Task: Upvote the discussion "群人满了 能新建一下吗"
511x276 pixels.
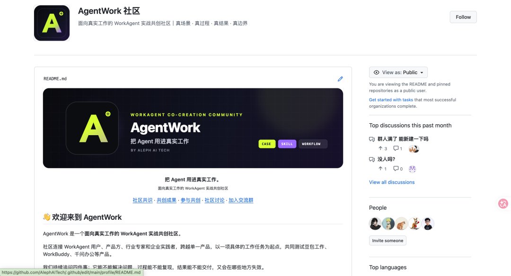Action: coord(383,148)
